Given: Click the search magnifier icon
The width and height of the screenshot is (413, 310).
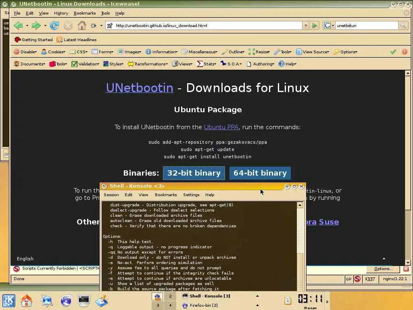Looking at the screenshot, I should [403, 25].
